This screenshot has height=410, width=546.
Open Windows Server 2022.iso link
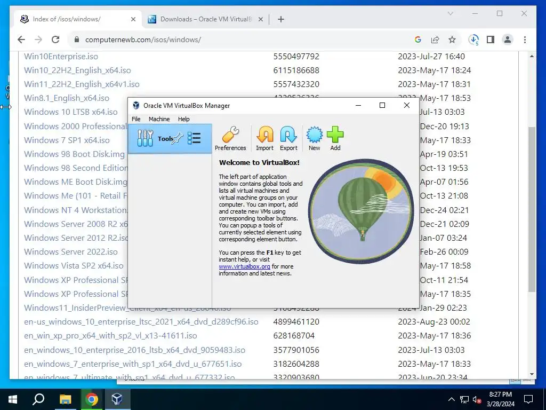71,252
